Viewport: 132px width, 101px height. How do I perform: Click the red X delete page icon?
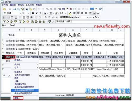[71, 9]
